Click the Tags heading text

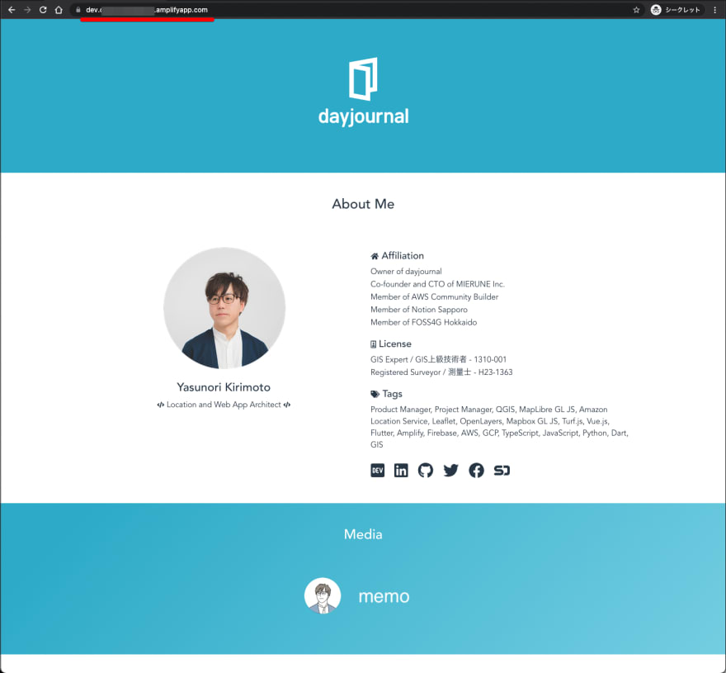point(392,394)
